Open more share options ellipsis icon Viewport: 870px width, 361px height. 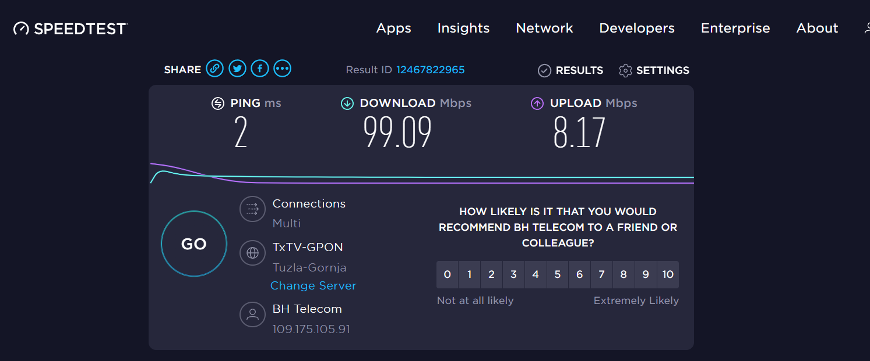pyautogui.click(x=283, y=69)
